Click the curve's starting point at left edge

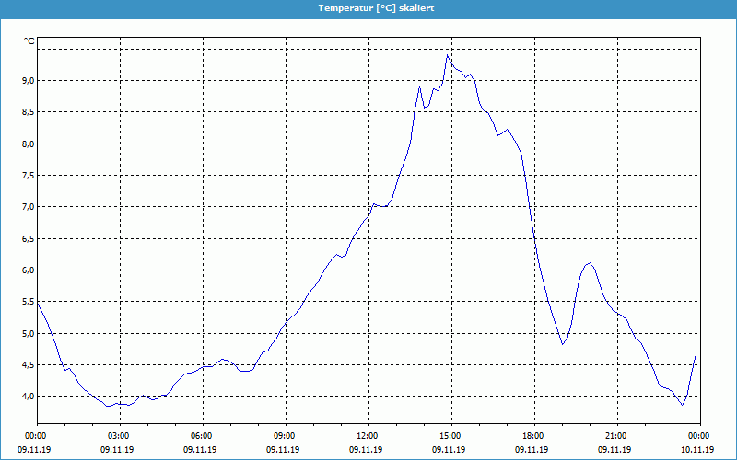pos(38,303)
